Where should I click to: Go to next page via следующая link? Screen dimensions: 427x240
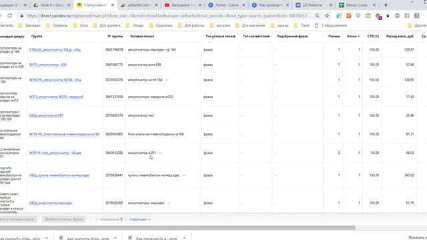(x=140, y=219)
